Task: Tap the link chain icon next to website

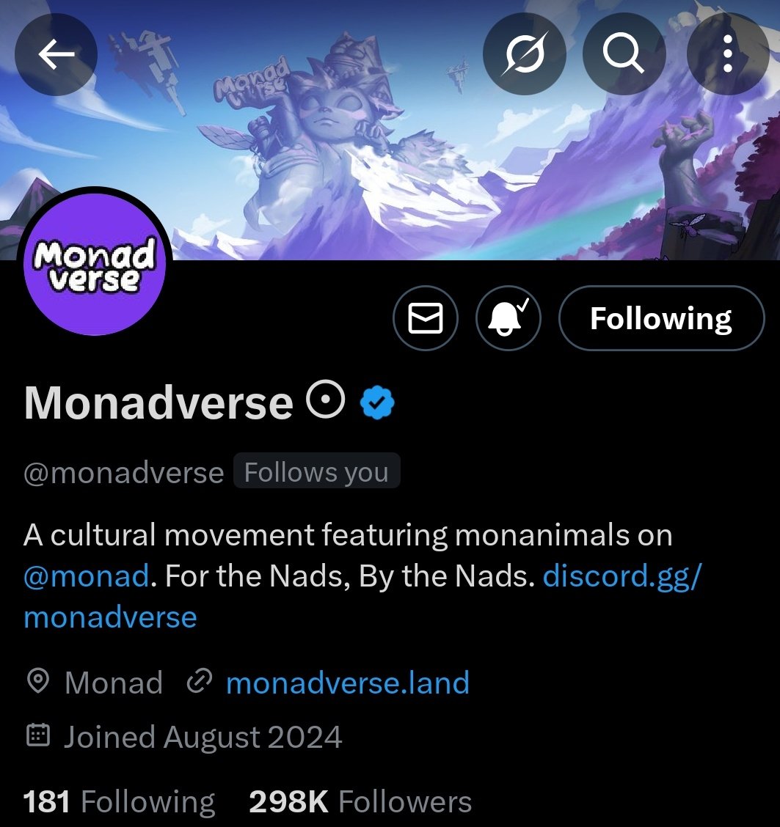Action: point(200,681)
